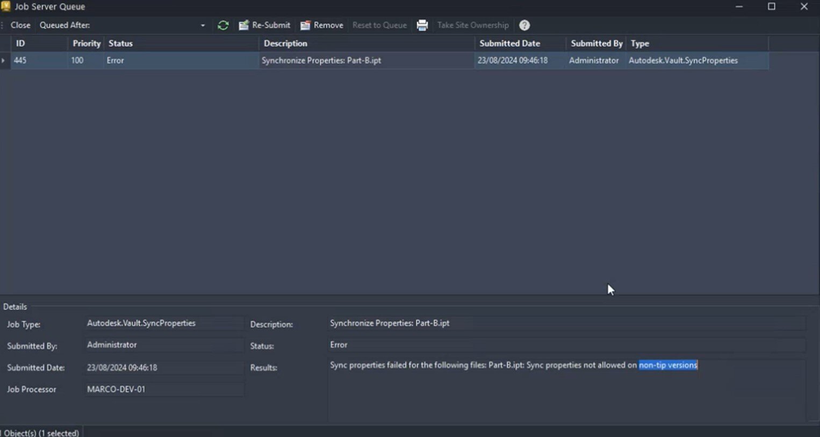Click the Re-Submit job icon

point(244,25)
